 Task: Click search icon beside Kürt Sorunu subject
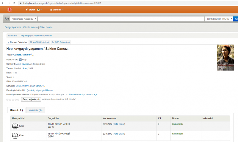[x=44, y=86]
